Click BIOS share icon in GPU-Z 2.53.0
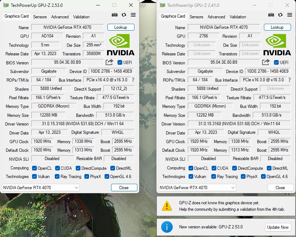 pyautogui.click(x=109, y=62)
